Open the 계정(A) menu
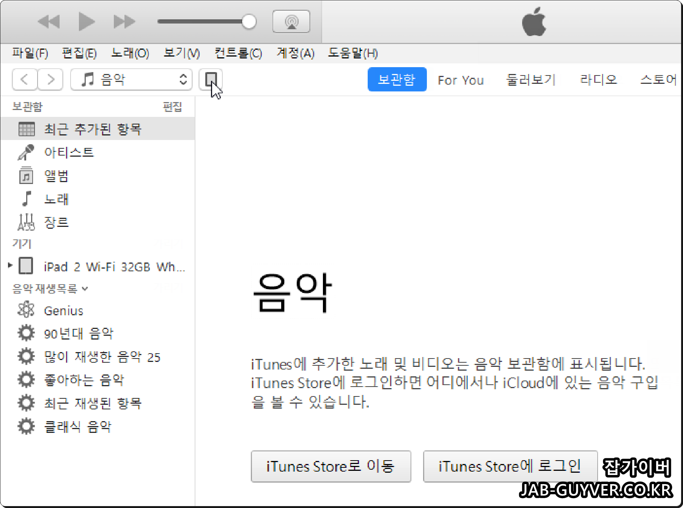The width and height of the screenshot is (683, 508). click(x=295, y=53)
